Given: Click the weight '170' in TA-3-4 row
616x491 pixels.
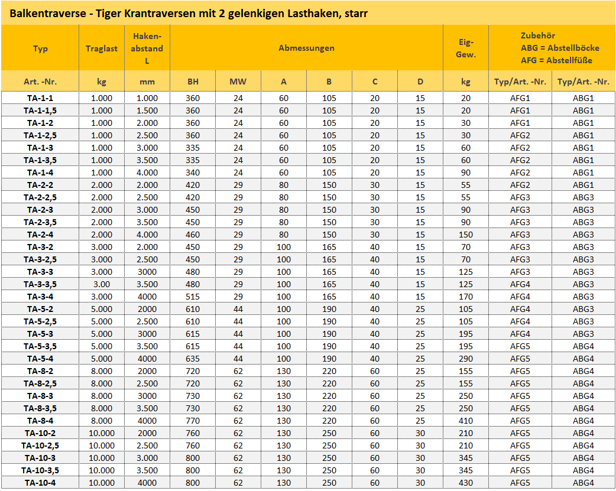Looking at the screenshot, I should [466, 297].
